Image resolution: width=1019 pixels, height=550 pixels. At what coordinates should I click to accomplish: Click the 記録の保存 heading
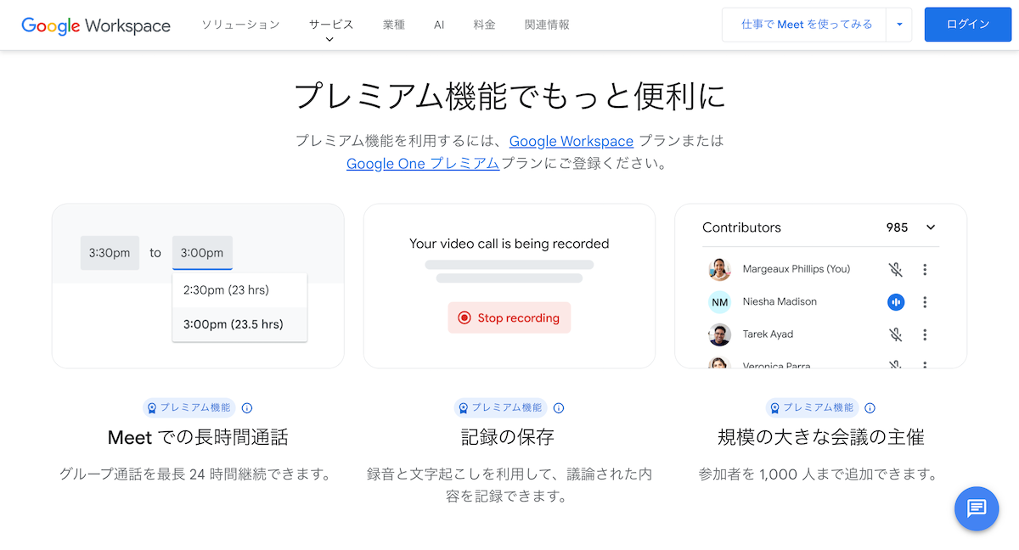coord(509,438)
